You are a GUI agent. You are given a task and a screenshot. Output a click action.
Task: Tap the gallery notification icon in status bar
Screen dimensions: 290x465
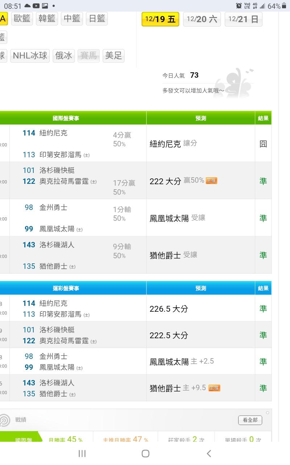pyautogui.click(x=45, y=6)
